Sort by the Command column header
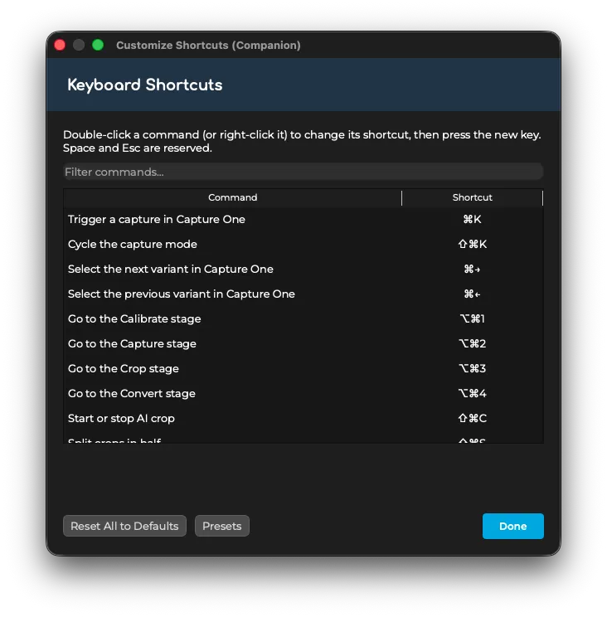Image resolution: width=607 pixels, height=617 pixels. (232, 197)
